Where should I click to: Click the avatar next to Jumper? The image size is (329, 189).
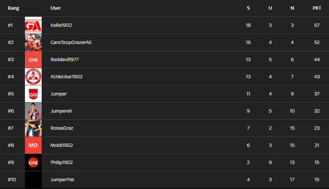pos(33,94)
